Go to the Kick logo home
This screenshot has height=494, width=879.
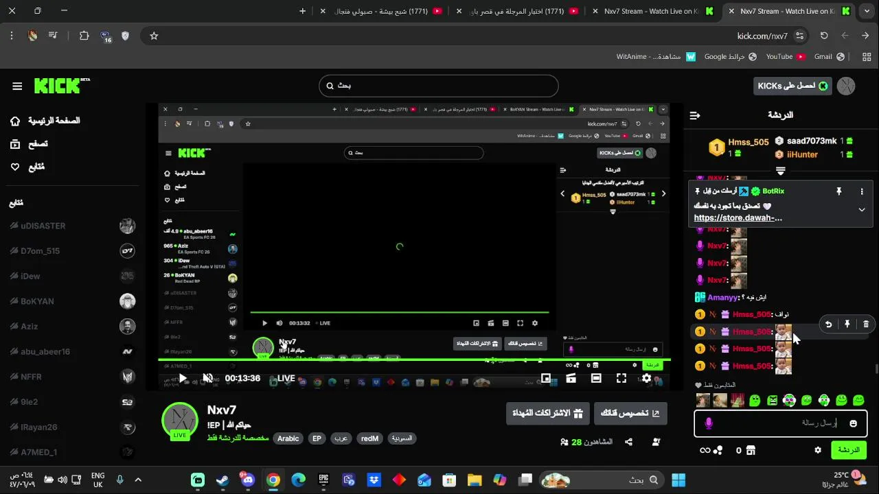click(62, 86)
